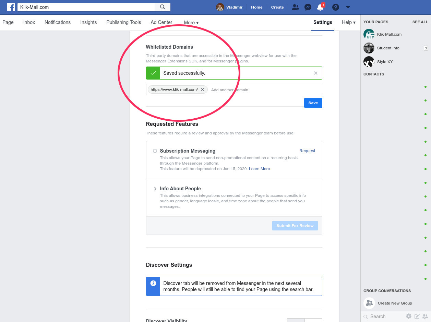Select the Subscription Messaging radio button

coord(155,151)
